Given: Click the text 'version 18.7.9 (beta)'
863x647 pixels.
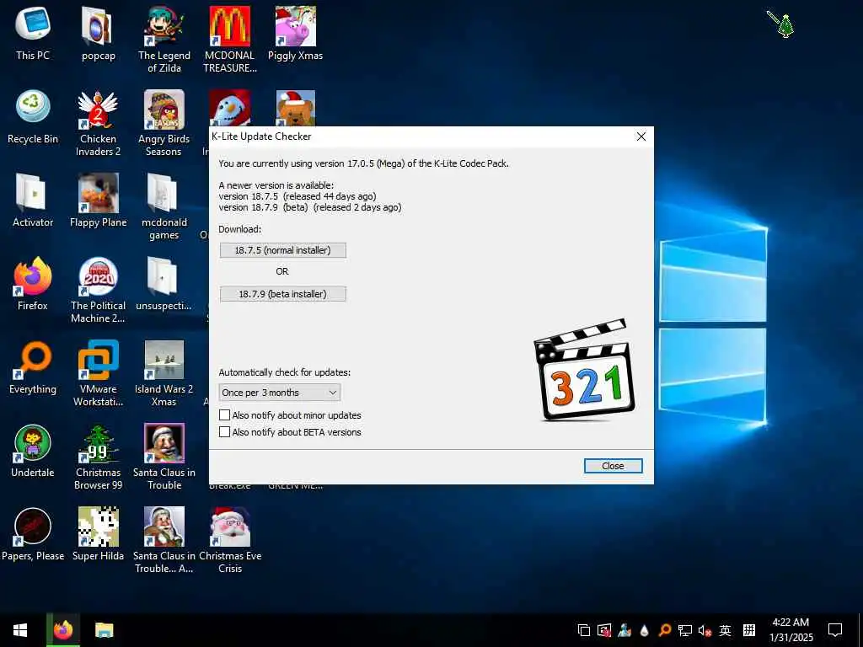Looking at the screenshot, I should click(x=263, y=207).
